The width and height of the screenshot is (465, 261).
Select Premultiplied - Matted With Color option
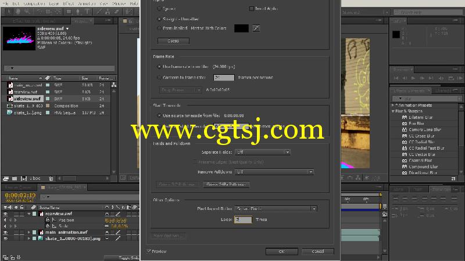click(x=159, y=28)
